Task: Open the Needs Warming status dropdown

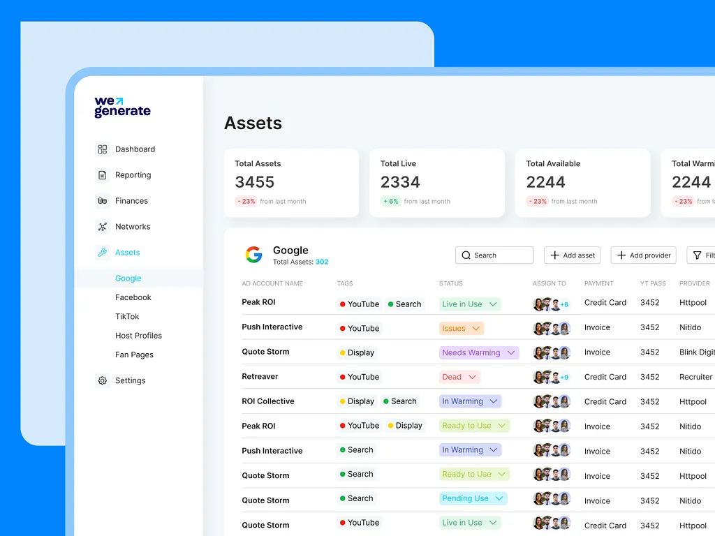Action: 479,352
